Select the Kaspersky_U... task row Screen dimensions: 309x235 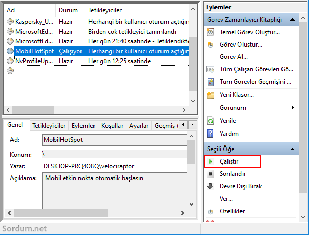[x=98, y=22]
